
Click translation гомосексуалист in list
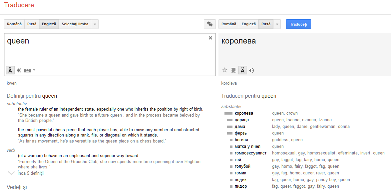pos(250,153)
